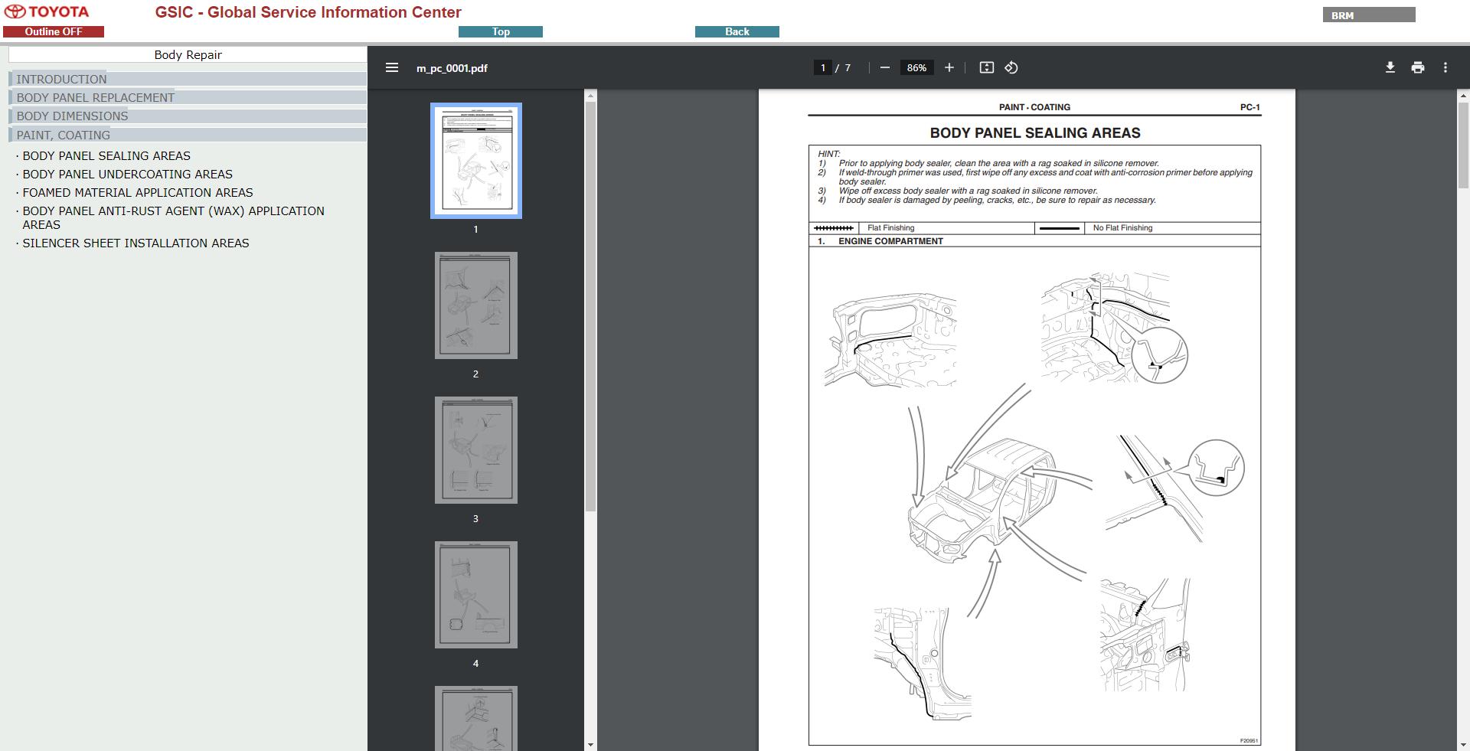
Task: Zoom in using the plus icon
Action: (949, 67)
